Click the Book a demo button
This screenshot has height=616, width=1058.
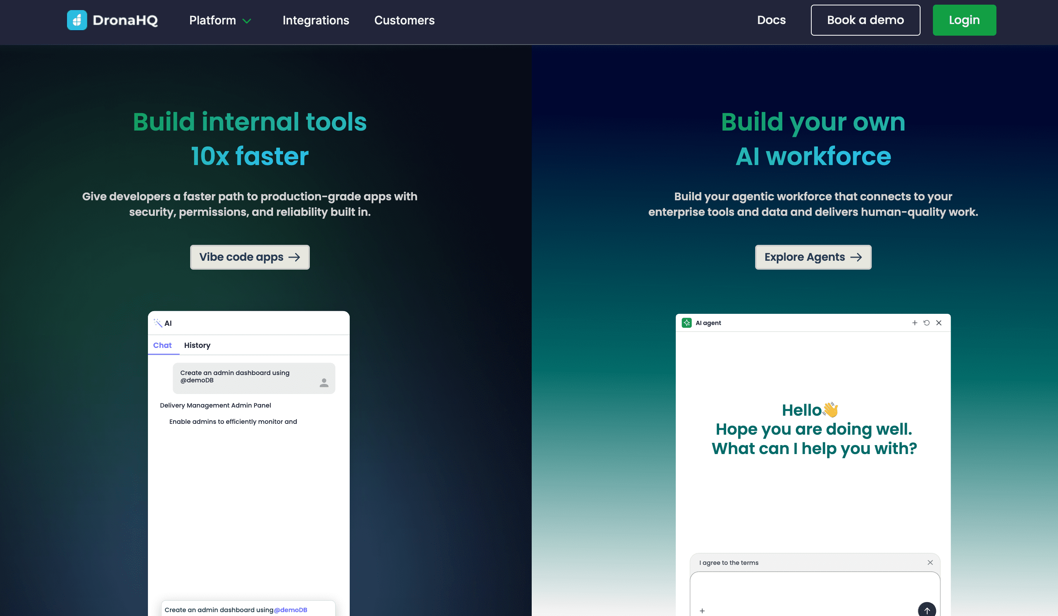[865, 20]
